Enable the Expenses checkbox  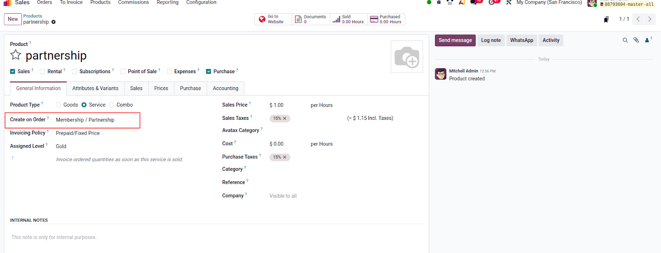(x=169, y=72)
